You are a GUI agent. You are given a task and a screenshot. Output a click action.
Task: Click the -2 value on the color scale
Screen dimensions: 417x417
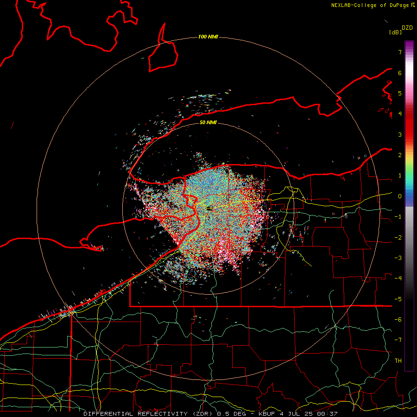pos(398,238)
